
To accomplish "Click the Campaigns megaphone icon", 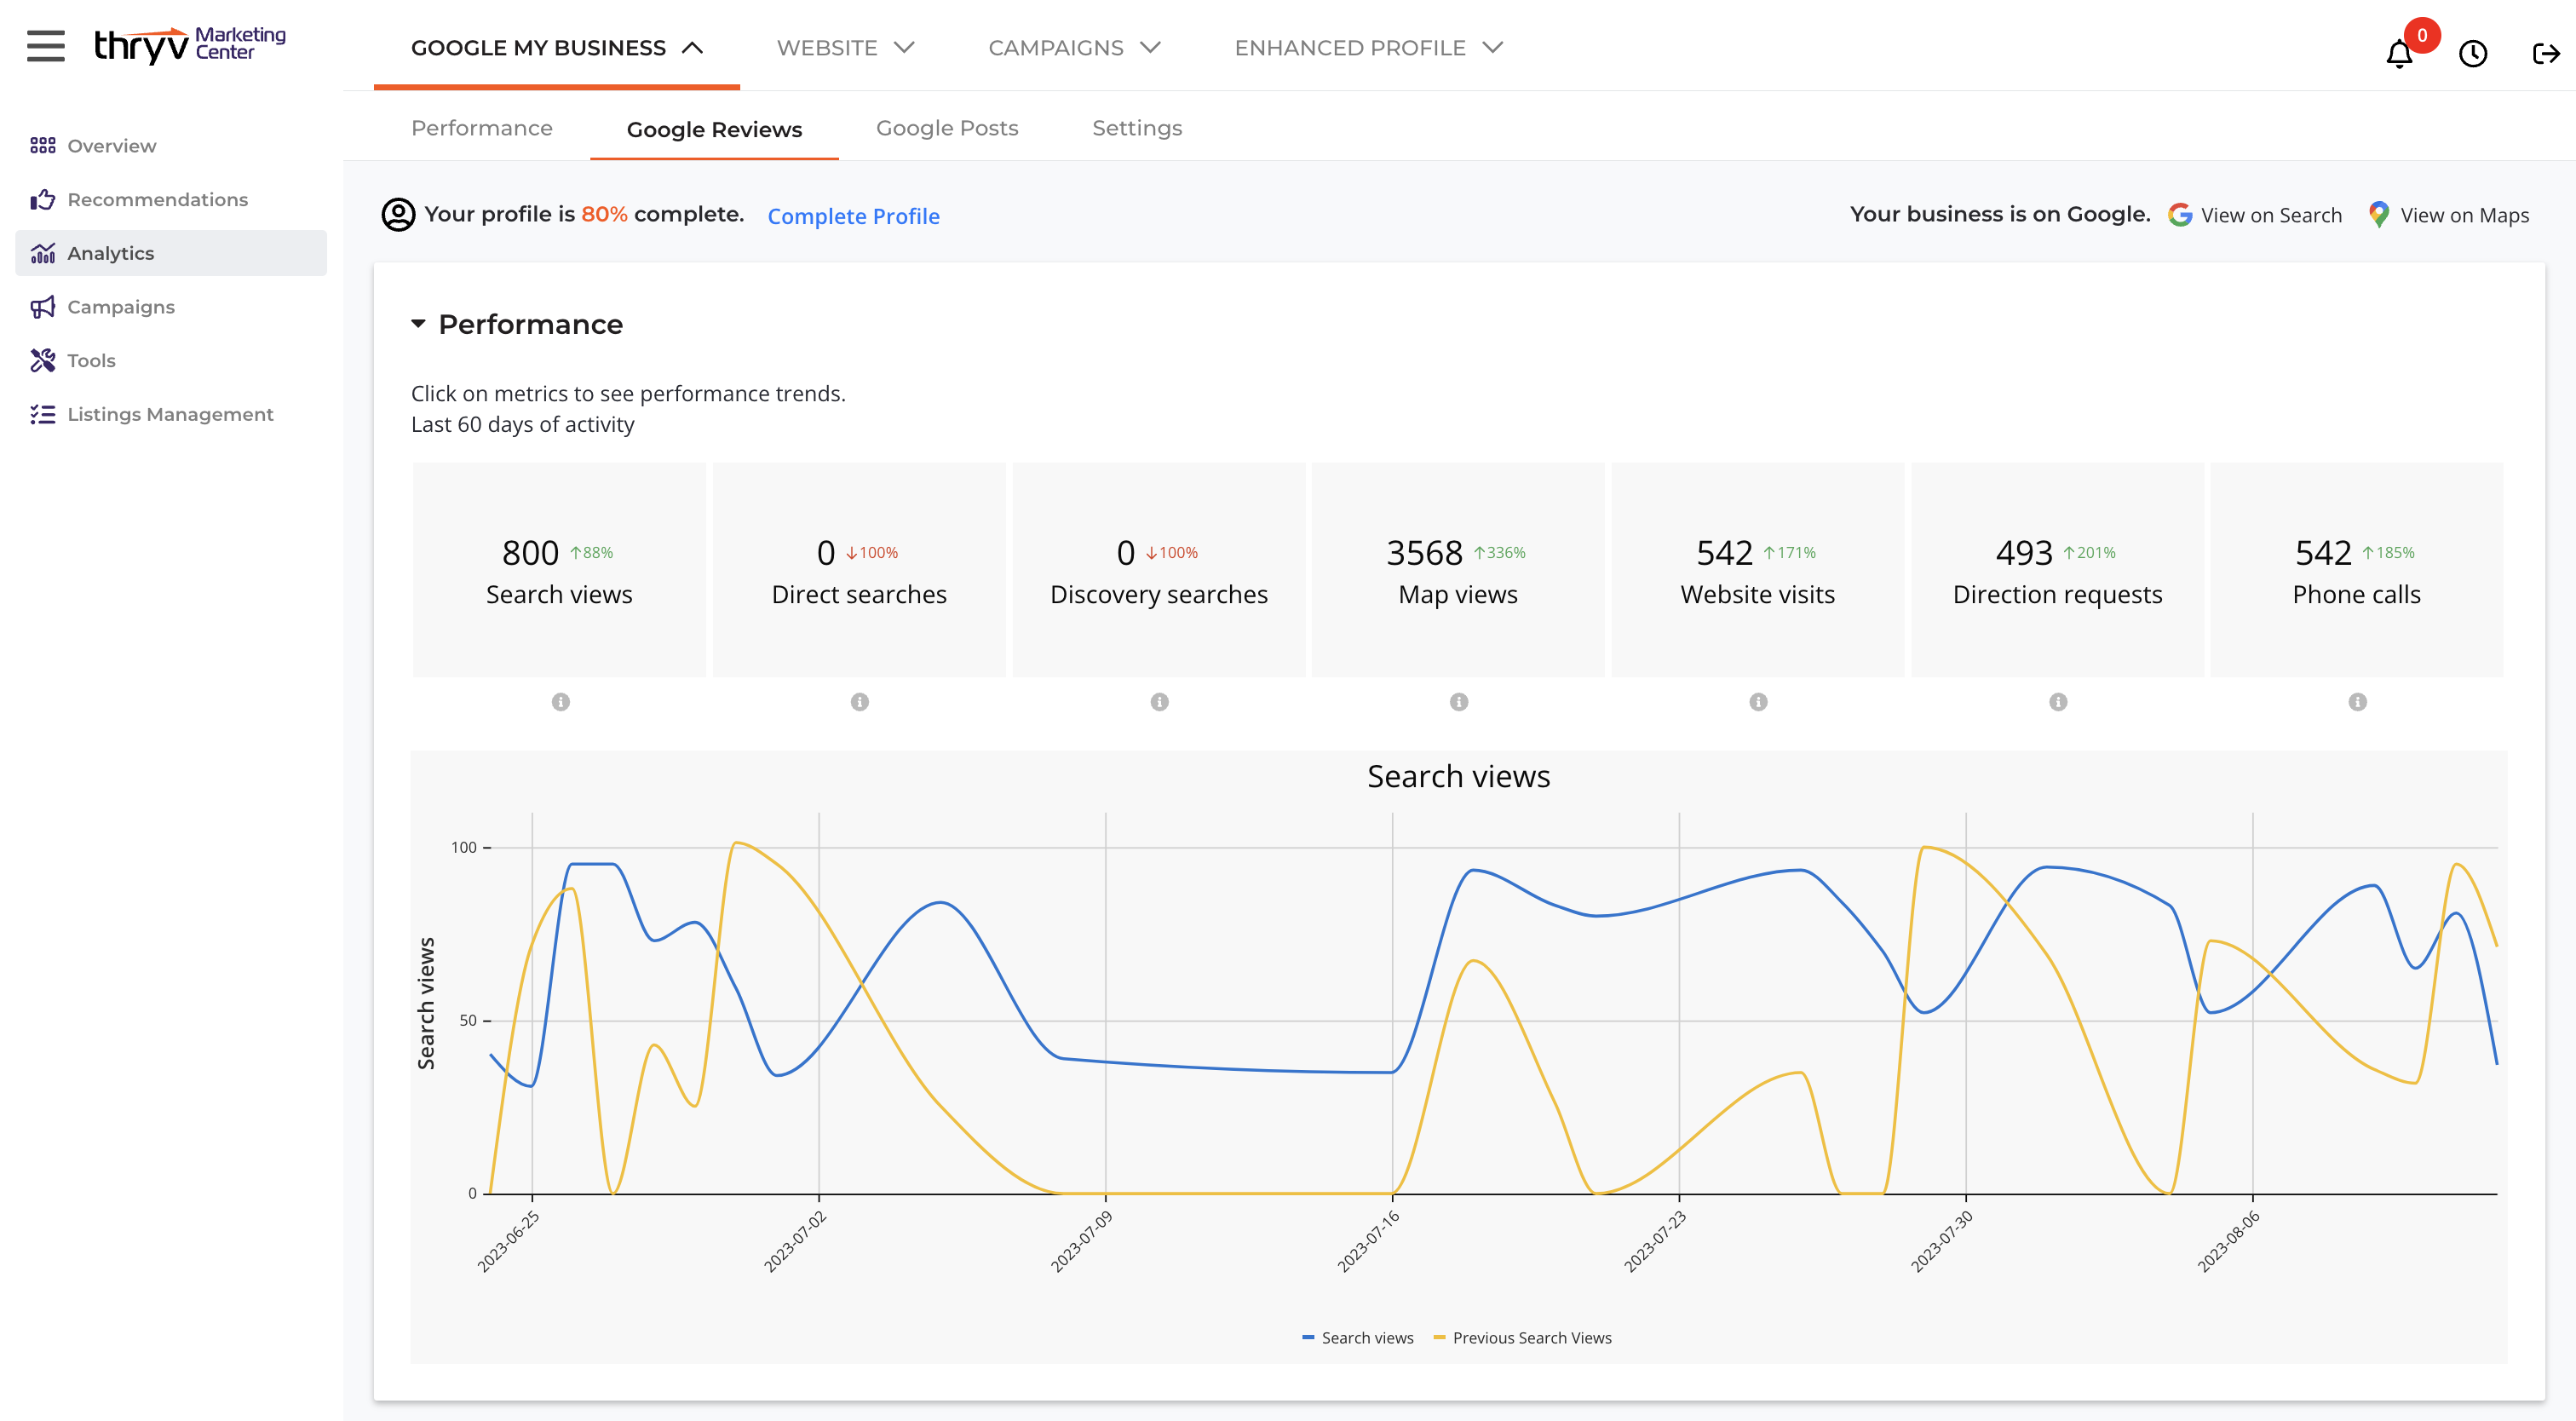I will coord(42,307).
